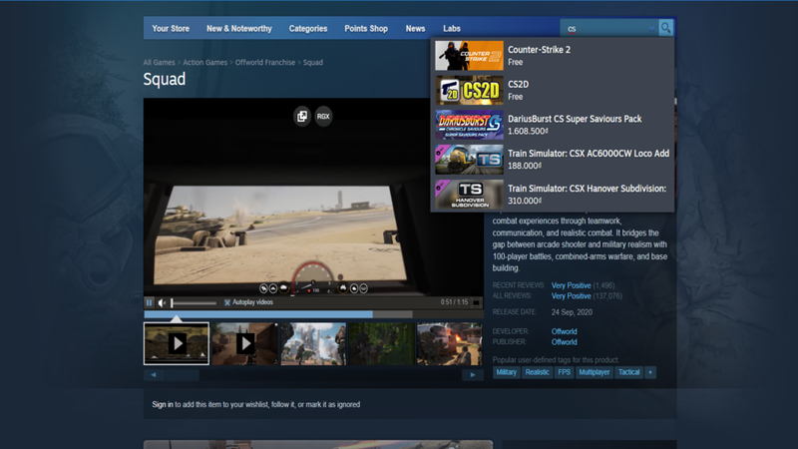Click Realistic tag
The width and height of the screenshot is (798, 449).
click(537, 372)
